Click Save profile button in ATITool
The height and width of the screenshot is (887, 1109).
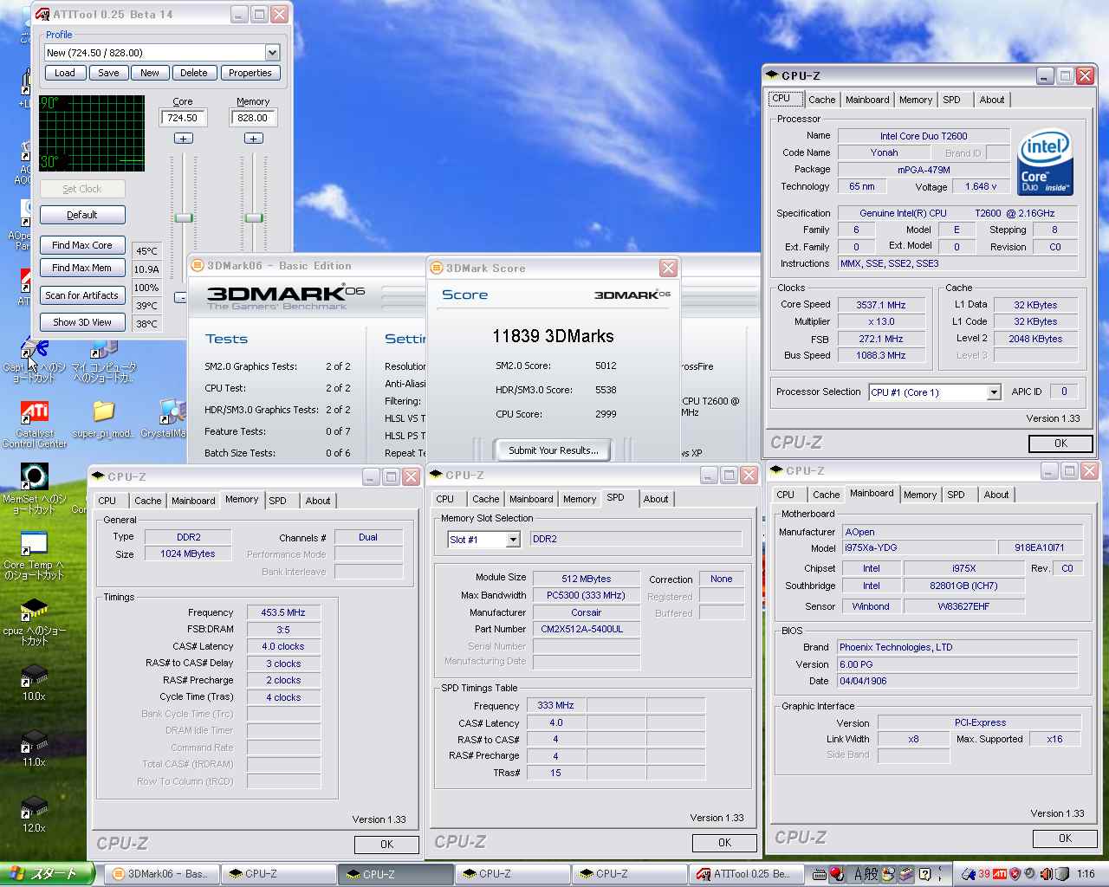(x=108, y=74)
